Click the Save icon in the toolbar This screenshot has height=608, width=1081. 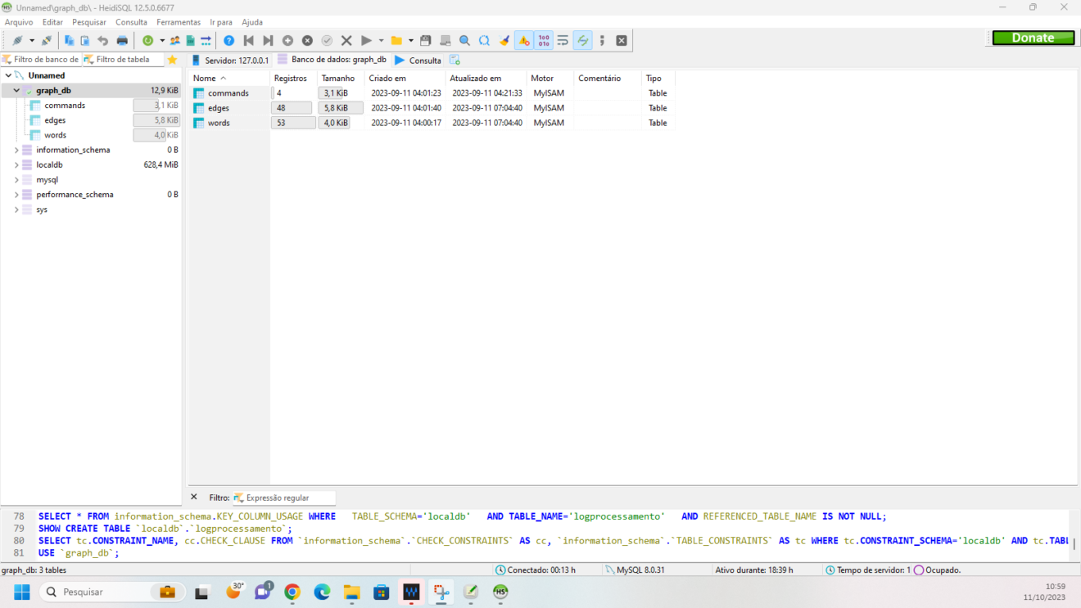(x=425, y=40)
